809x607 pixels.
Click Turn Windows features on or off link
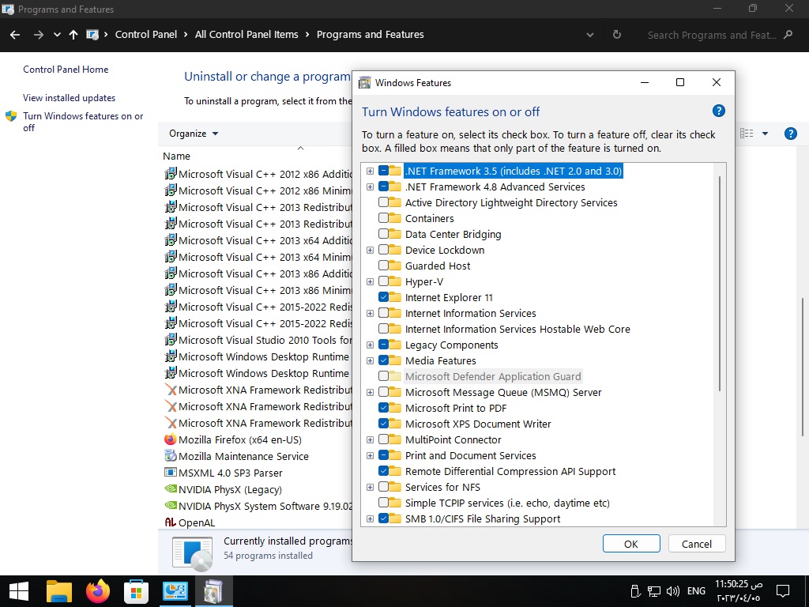[x=83, y=122]
